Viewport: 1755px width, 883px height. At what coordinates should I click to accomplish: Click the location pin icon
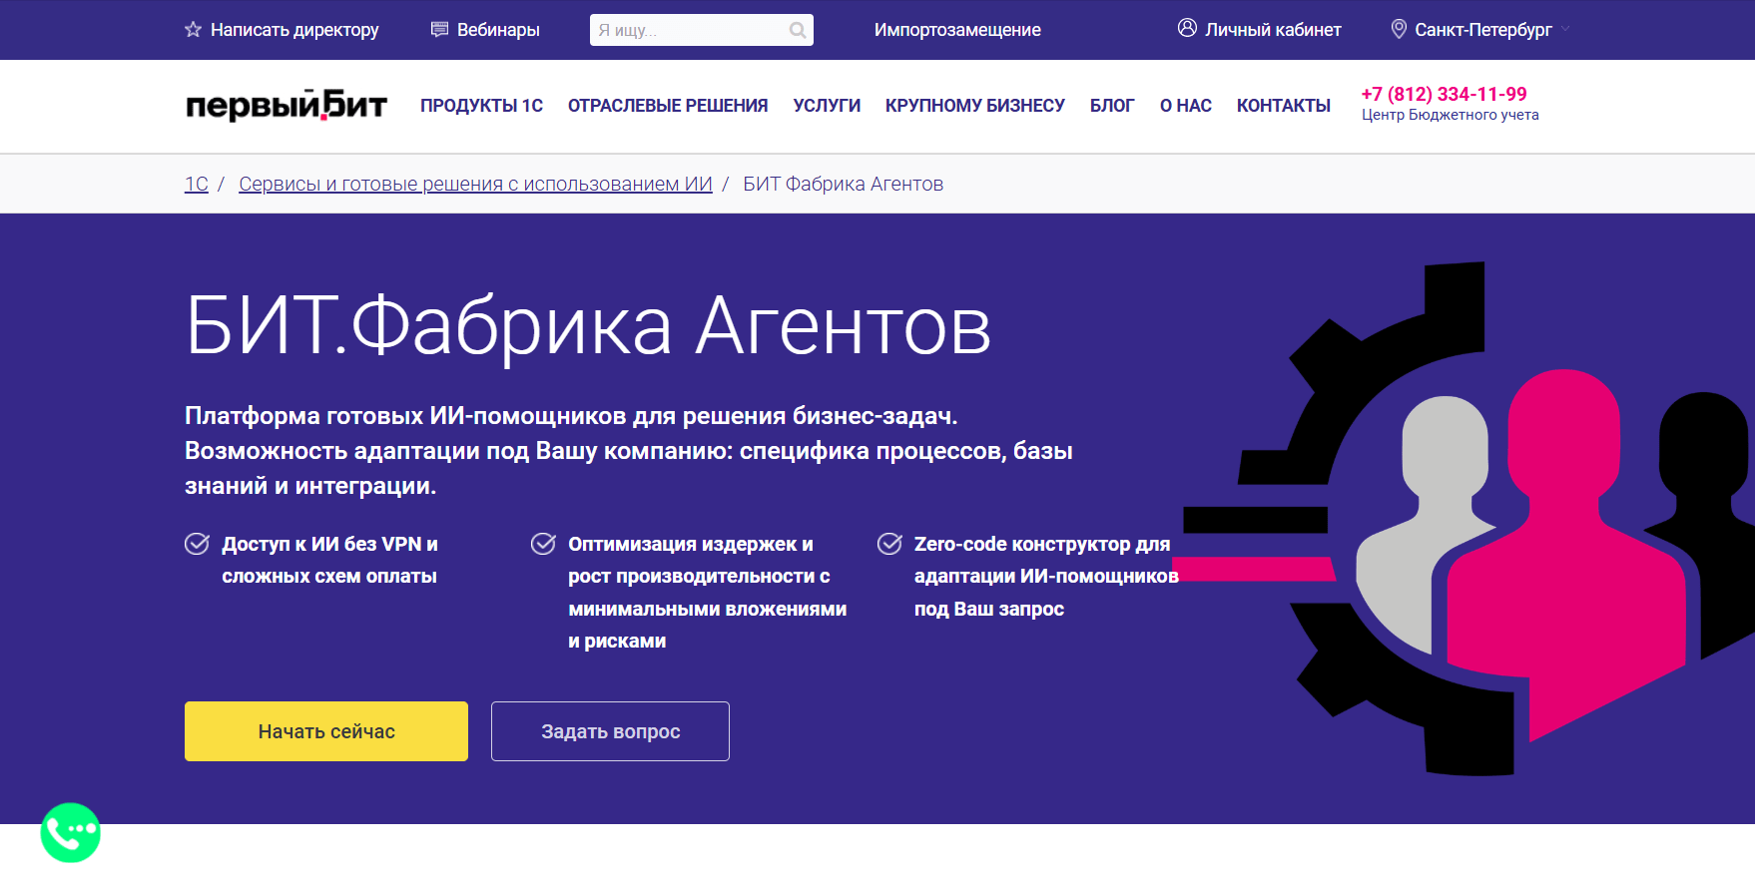1399,29
